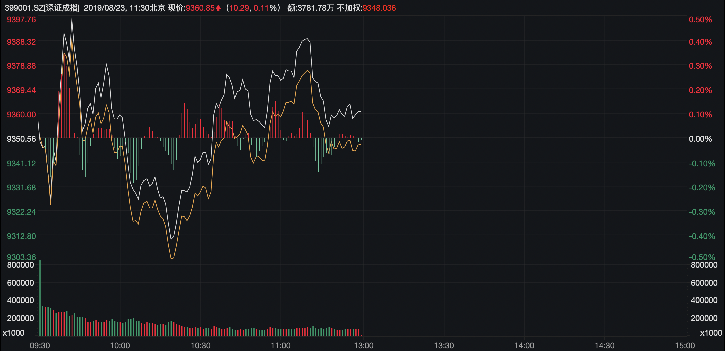Click the 399001.SZ ticker code in header
This screenshot has width=725, height=351.
[24, 8]
